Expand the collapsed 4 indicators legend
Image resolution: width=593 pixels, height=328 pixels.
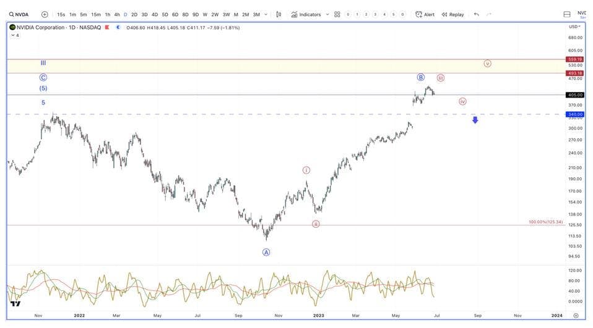tap(15, 35)
